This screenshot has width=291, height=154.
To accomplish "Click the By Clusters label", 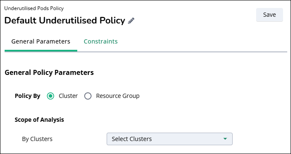I will tap(37, 139).
